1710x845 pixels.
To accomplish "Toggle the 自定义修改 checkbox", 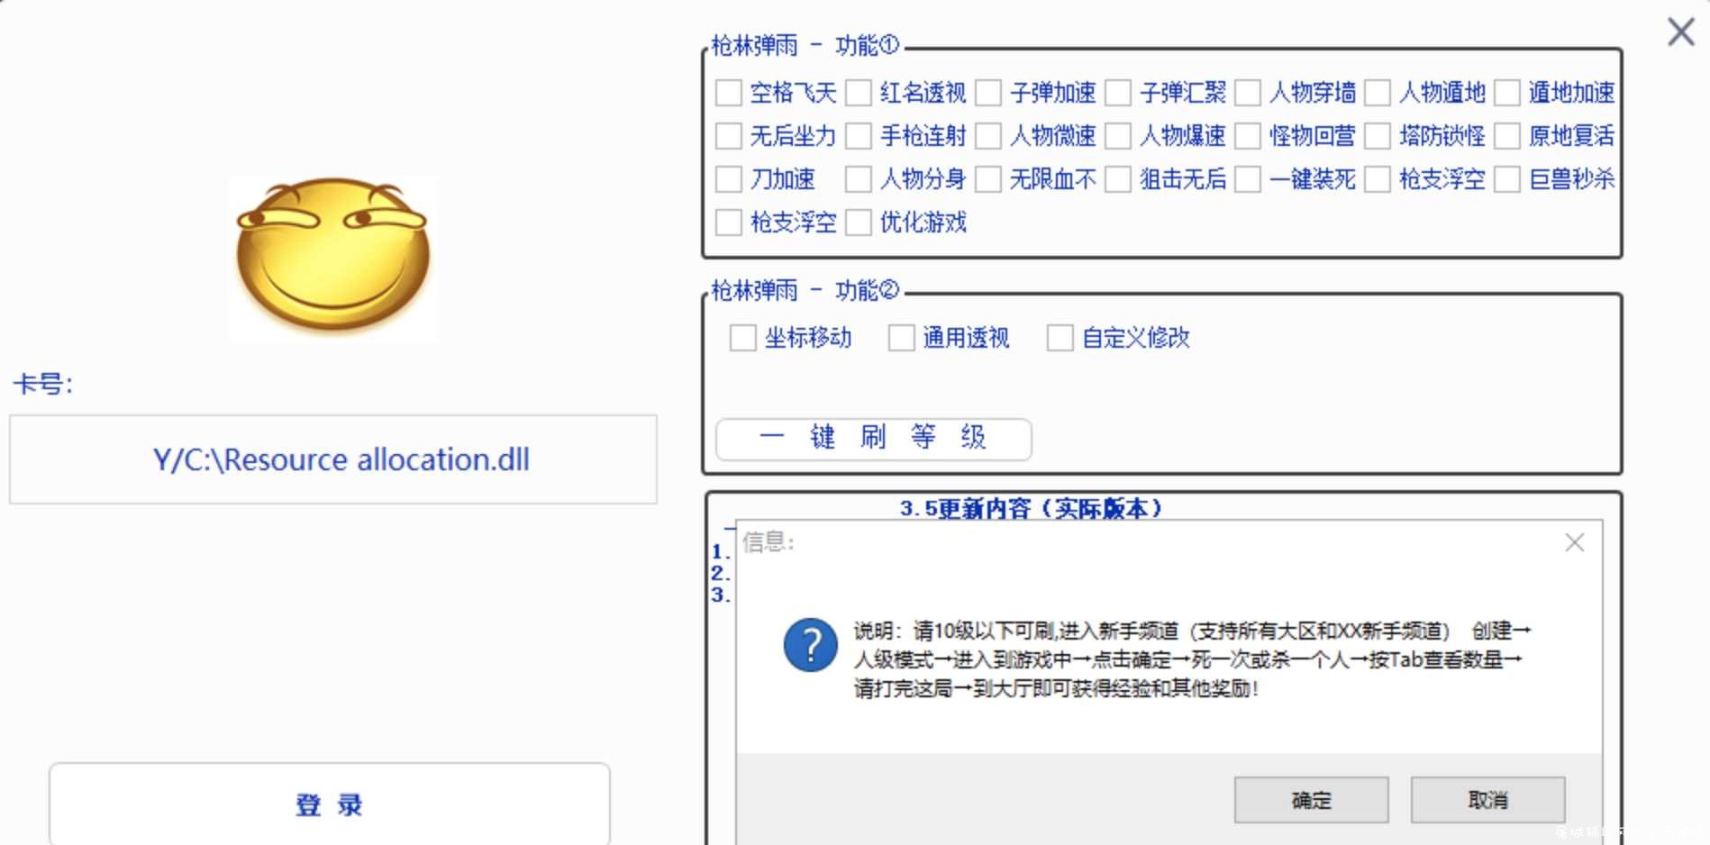I will point(1060,338).
